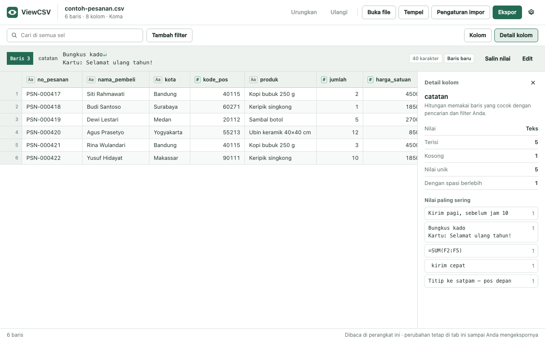Focus the Cari di semua sel field

tap(75, 35)
